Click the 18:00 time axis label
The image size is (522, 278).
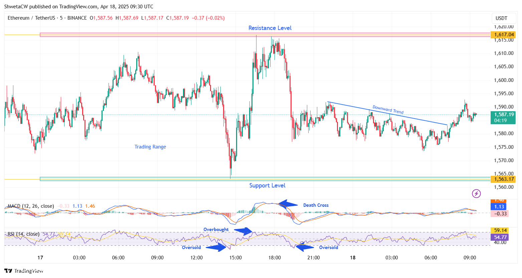[x=275, y=257]
